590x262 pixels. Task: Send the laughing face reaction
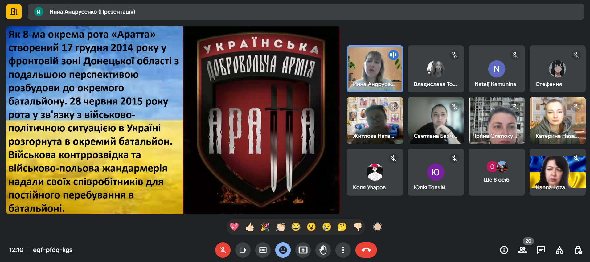click(x=296, y=227)
